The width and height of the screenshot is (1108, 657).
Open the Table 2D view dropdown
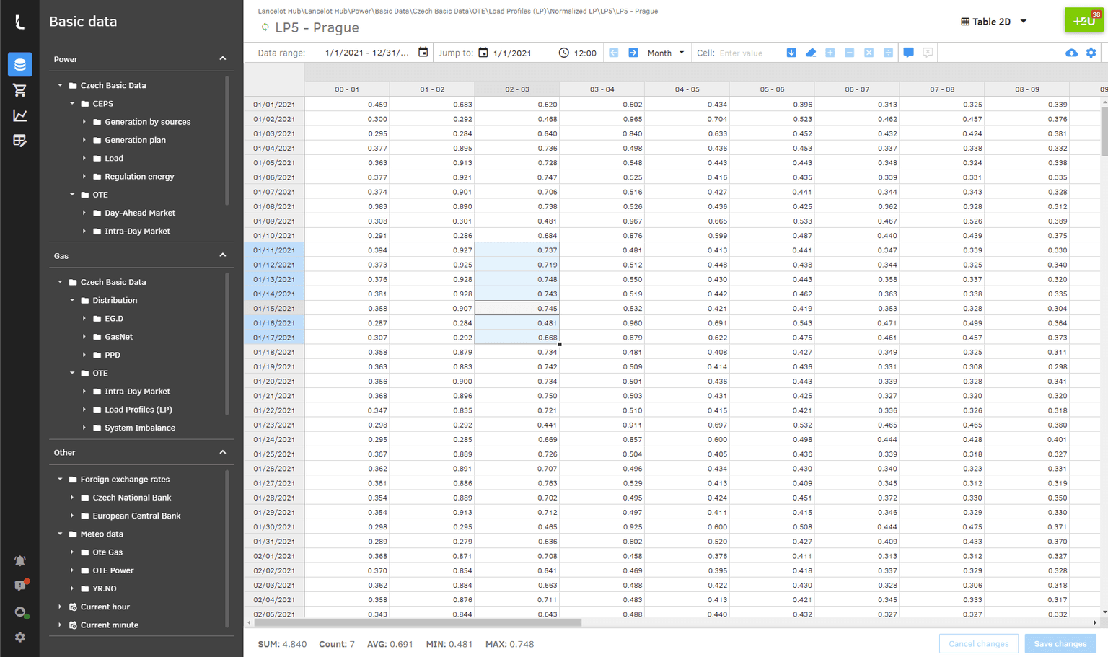(993, 22)
